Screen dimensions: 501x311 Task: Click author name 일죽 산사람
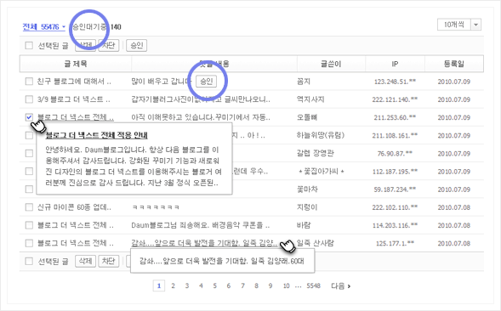316,243
